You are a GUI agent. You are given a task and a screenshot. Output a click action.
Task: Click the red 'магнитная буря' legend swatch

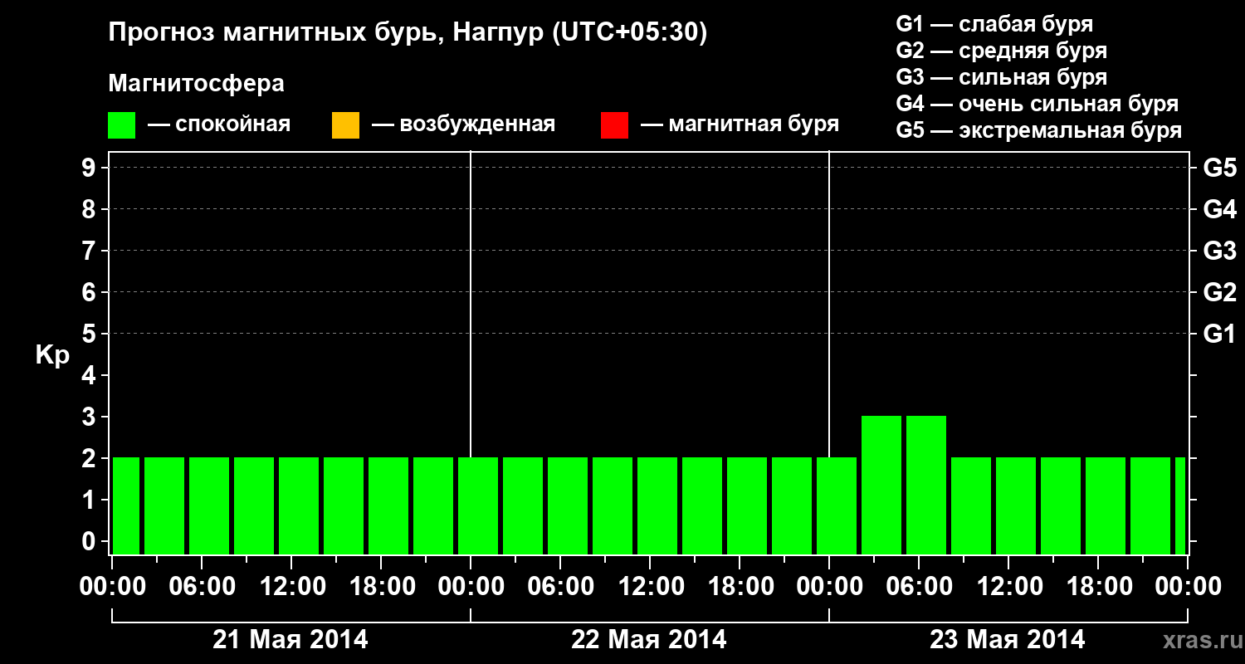(614, 125)
